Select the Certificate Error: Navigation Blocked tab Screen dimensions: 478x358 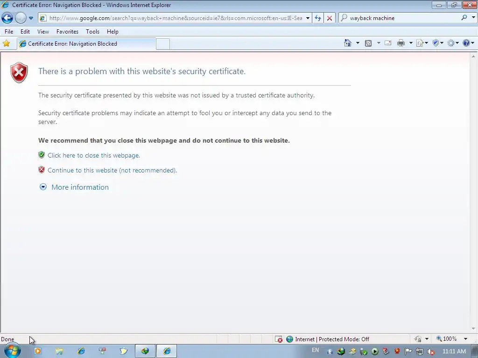click(86, 44)
